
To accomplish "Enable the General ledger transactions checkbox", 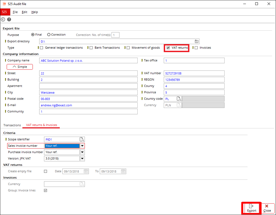I will tap(42, 48).
